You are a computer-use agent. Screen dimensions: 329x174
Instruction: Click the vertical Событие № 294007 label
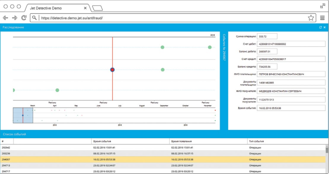click(x=224, y=48)
